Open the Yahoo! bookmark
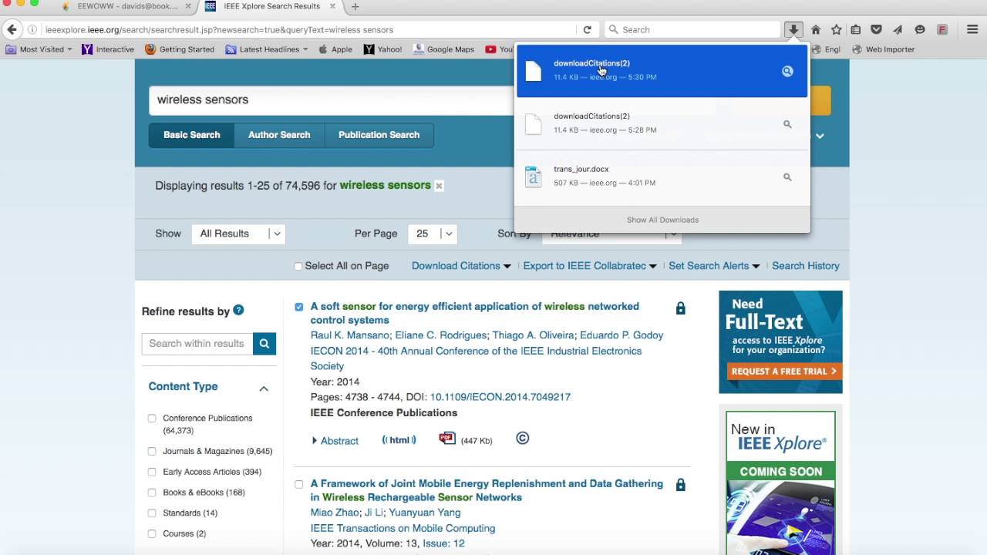 [x=382, y=49]
